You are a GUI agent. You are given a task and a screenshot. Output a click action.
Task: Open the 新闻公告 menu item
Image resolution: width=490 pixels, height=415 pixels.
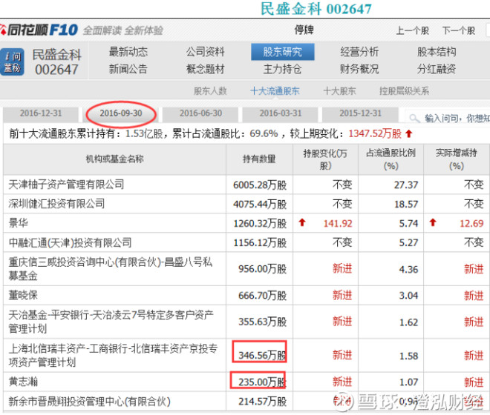(128, 69)
